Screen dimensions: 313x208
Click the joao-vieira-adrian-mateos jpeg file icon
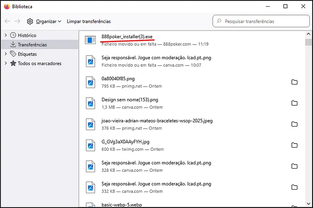(x=90, y=124)
